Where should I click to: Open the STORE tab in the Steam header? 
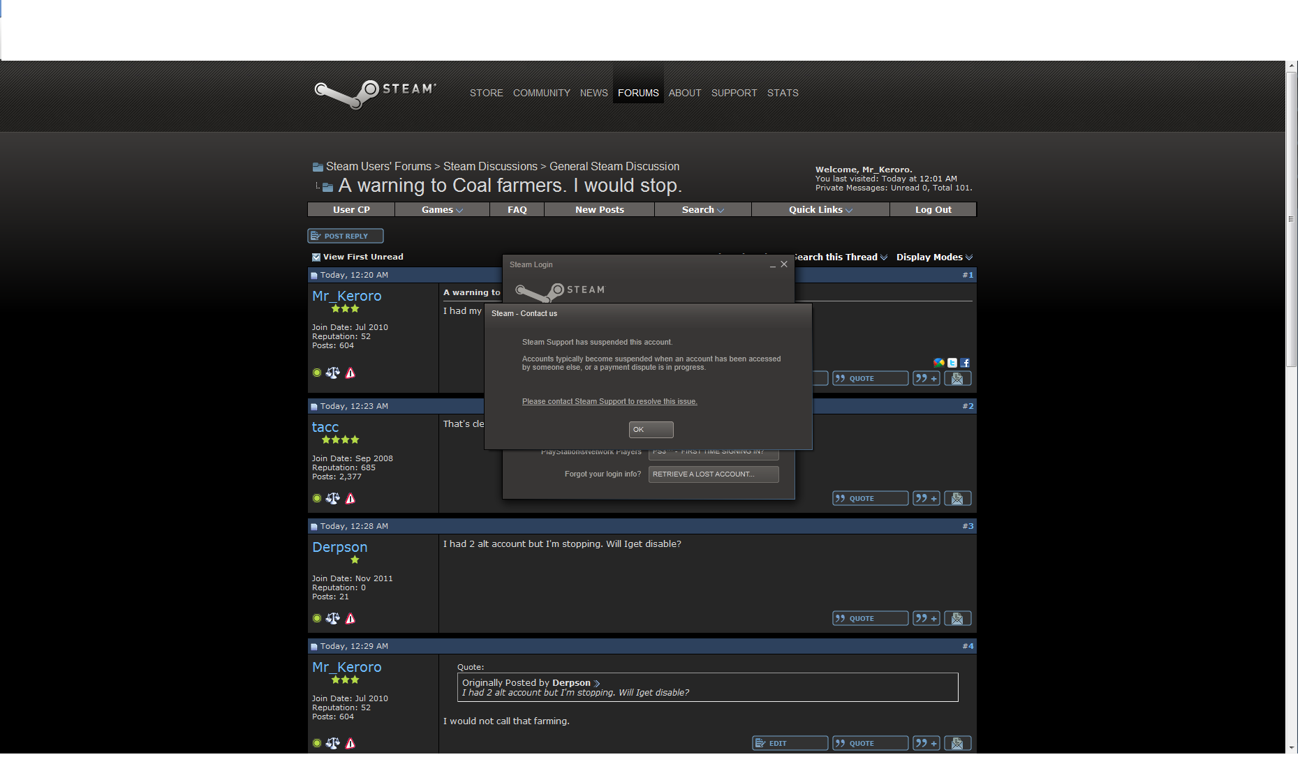[487, 93]
